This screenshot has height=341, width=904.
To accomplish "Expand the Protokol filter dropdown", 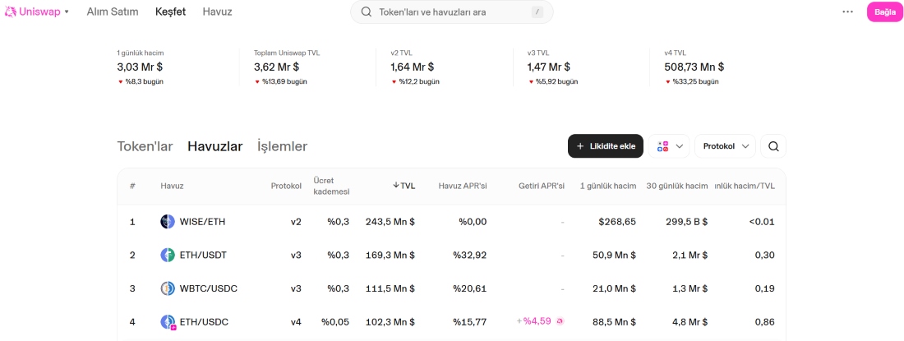I will 726,146.
